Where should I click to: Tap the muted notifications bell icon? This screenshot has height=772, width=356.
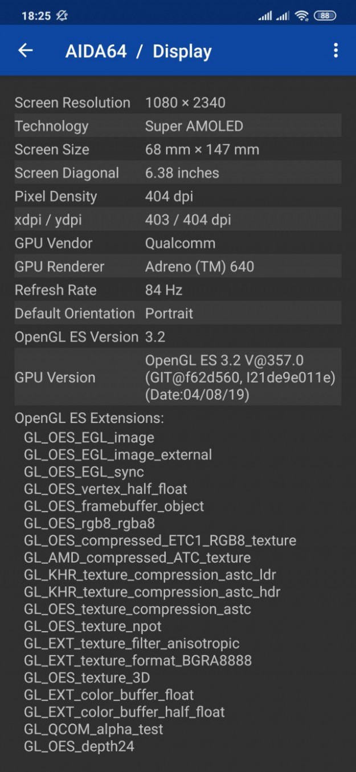click(x=62, y=16)
